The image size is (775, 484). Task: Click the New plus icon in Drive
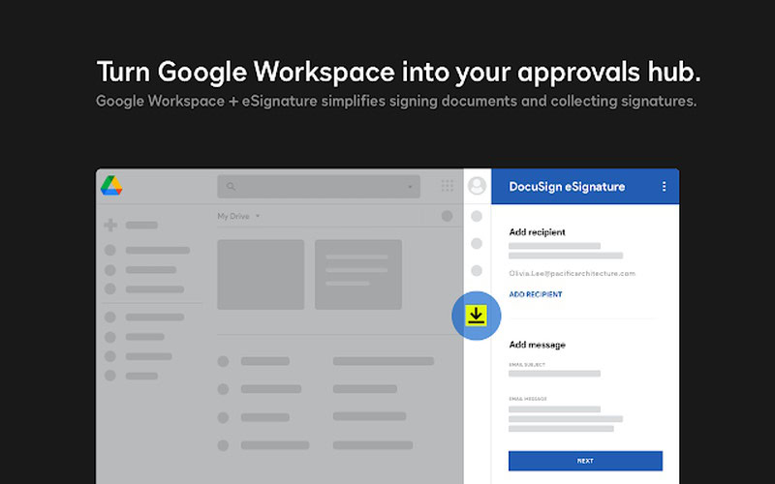110,225
